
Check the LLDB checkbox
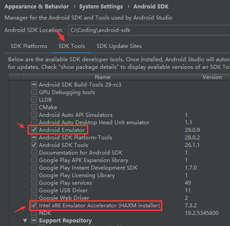[x=34, y=100]
